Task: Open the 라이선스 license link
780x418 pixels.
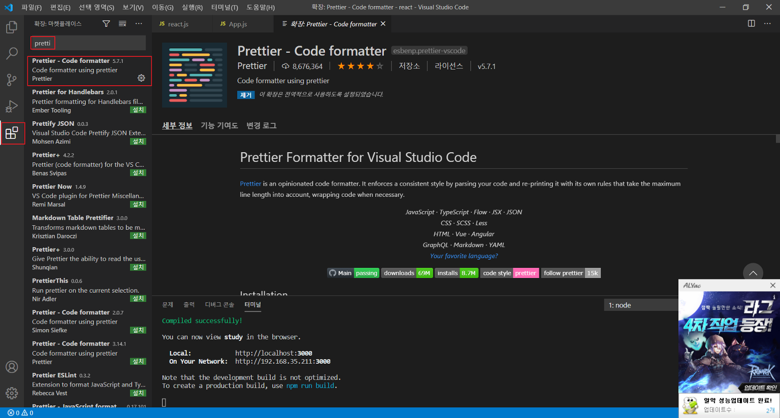Action: [449, 66]
